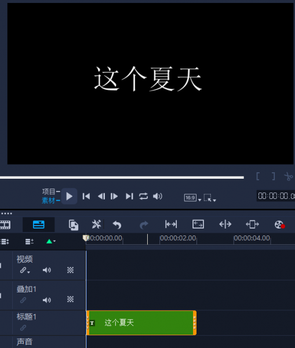Open the 16:9 aspect ratio dropdown
The width and height of the screenshot is (295, 348).
coord(192,198)
